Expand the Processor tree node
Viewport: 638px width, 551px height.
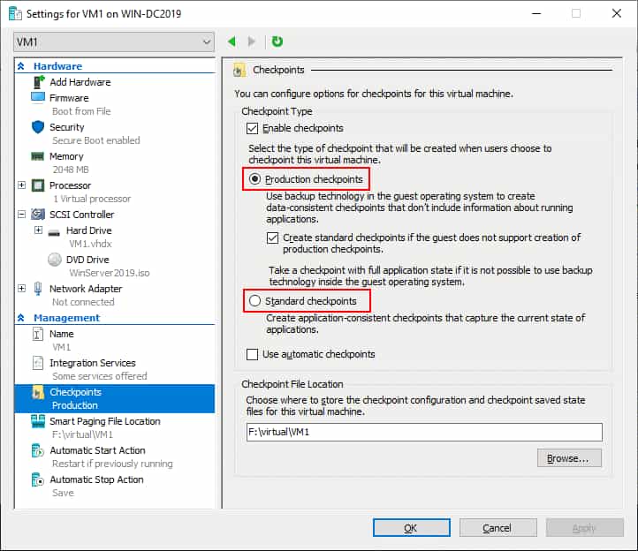click(22, 185)
